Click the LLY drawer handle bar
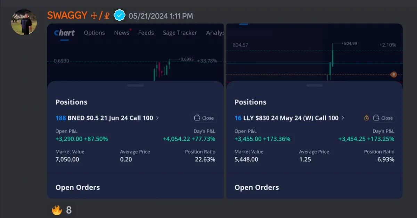This screenshot has height=218, width=417. pyautogui.click(x=314, y=85)
